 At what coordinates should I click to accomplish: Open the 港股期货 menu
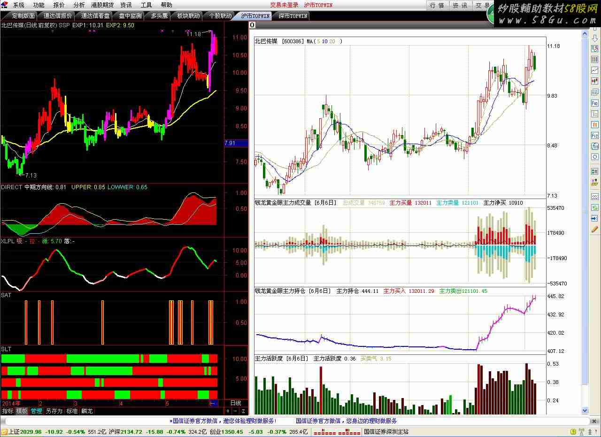tap(103, 5)
